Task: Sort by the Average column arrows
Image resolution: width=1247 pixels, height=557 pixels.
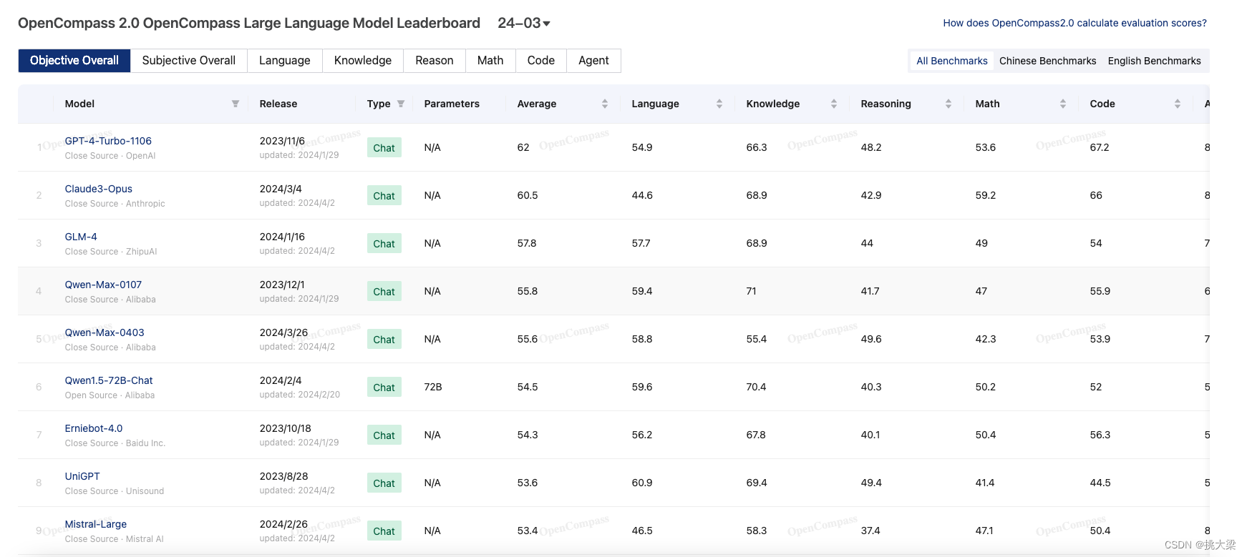Action: pyautogui.click(x=605, y=104)
